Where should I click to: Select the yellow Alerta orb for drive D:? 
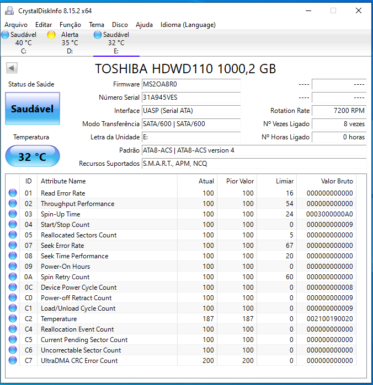pyautogui.click(x=51, y=35)
